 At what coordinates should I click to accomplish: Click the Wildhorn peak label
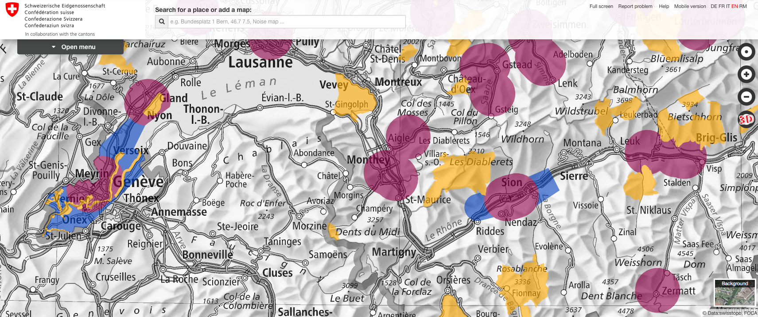point(522,139)
